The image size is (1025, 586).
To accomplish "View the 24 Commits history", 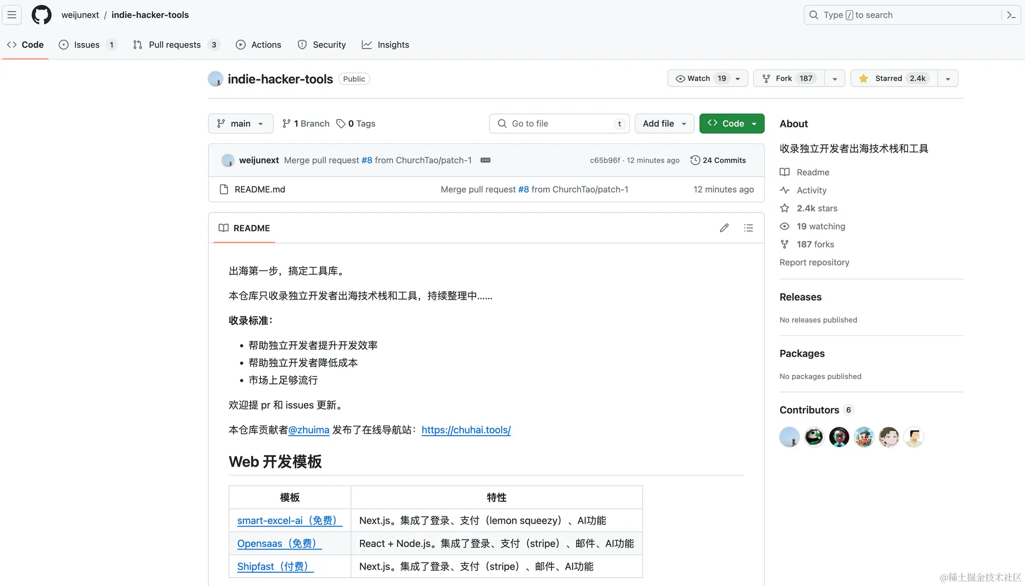I will click(718, 160).
